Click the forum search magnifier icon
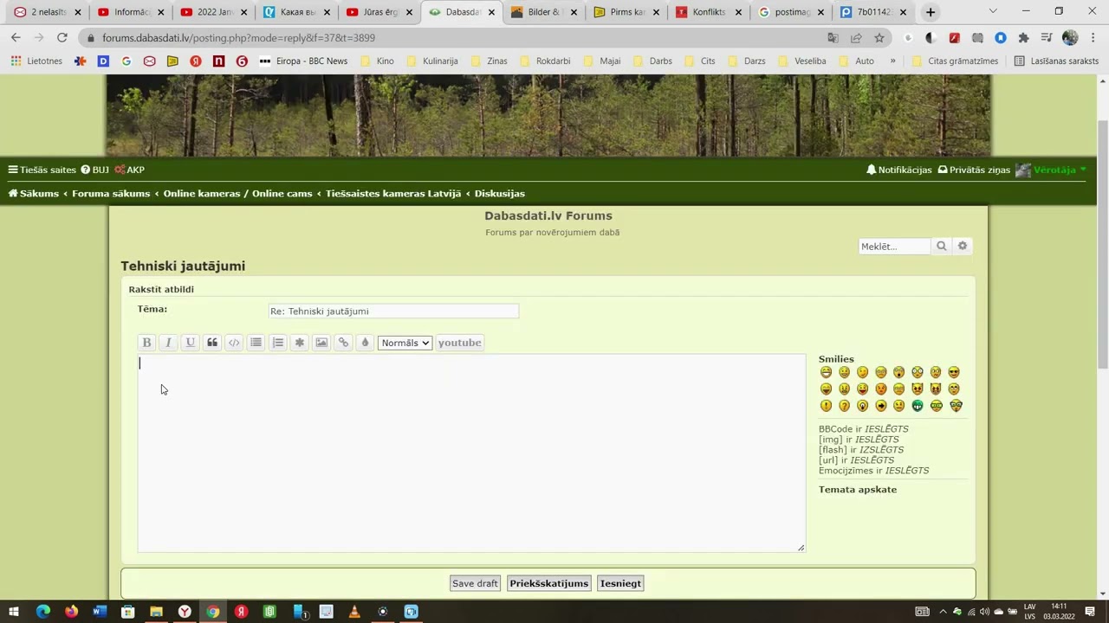The image size is (1109, 623). 941,247
